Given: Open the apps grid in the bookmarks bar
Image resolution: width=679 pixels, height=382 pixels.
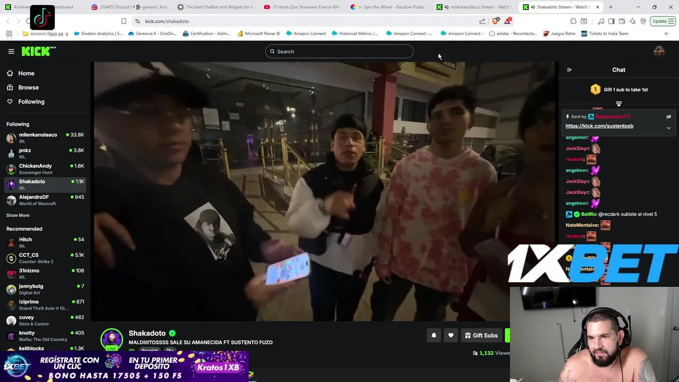Looking at the screenshot, I should [9, 33].
